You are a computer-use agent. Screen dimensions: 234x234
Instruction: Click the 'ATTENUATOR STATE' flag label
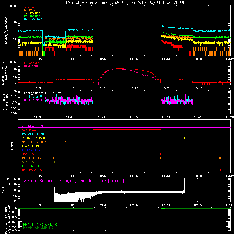(x=35, y=126)
